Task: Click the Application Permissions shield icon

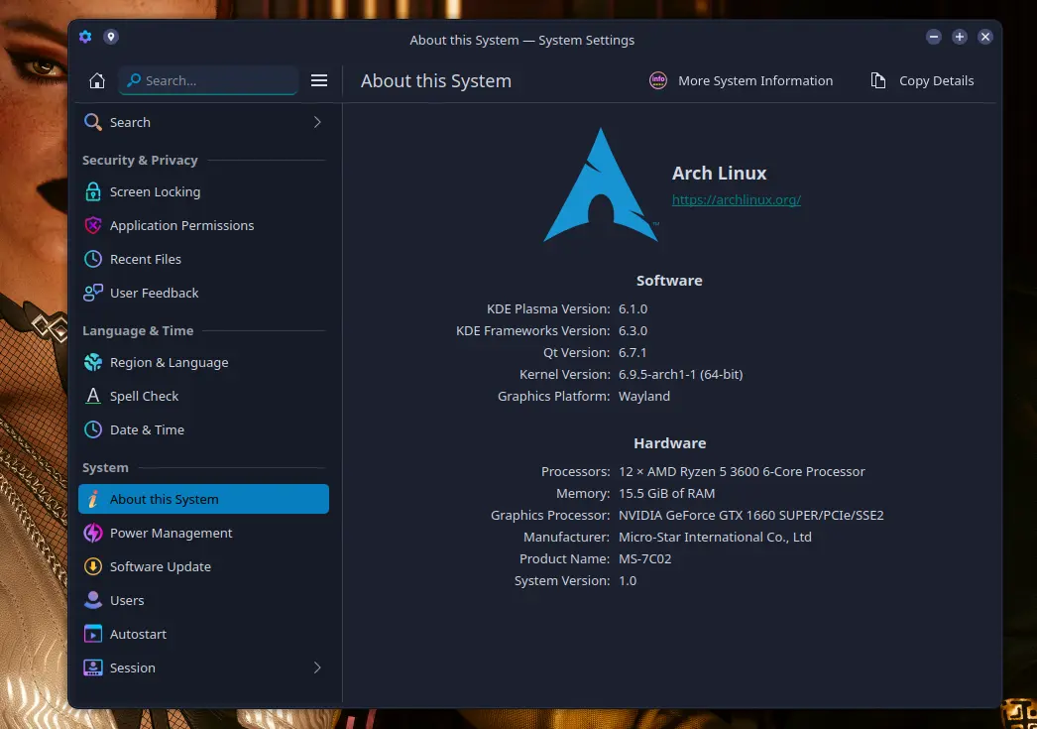Action: pos(93,225)
